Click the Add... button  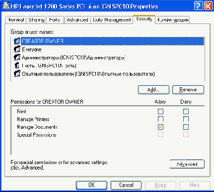click(153, 90)
